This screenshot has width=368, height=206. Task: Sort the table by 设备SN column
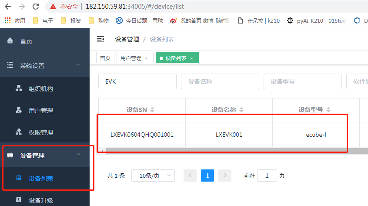[152, 110]
